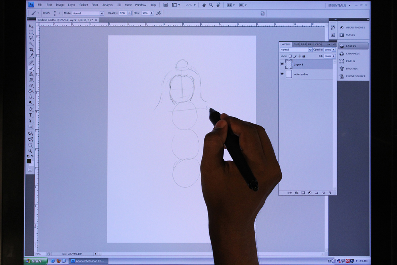Viewport: 397px width, 265px height.
Task: Hide the Indian sadhu layer
Action: (x=282, y=74)
